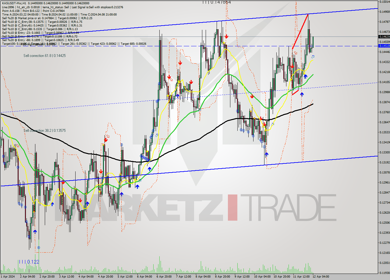Click the '2 Apr 20:00' time label
The image size is (390, 280).
point(47,277)
